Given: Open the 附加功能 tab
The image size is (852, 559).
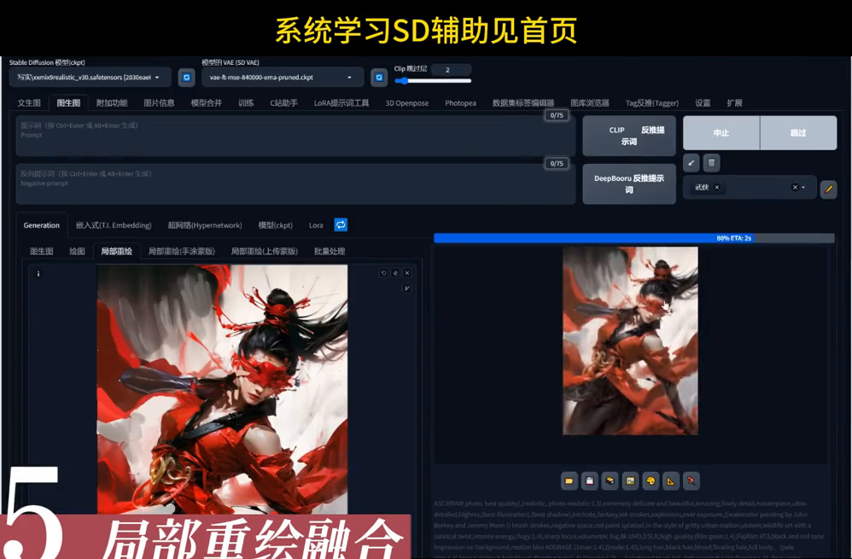Looking at the screenshot, I should [111, 102].
